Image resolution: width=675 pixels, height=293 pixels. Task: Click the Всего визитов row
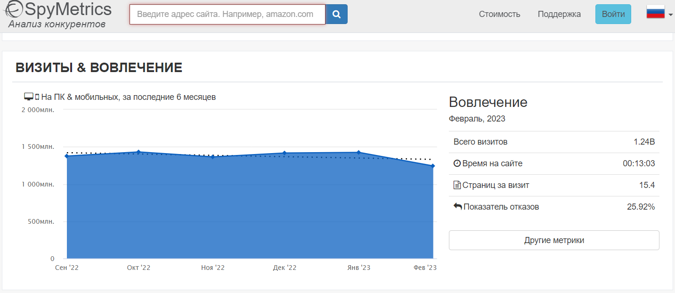(554, 142)
